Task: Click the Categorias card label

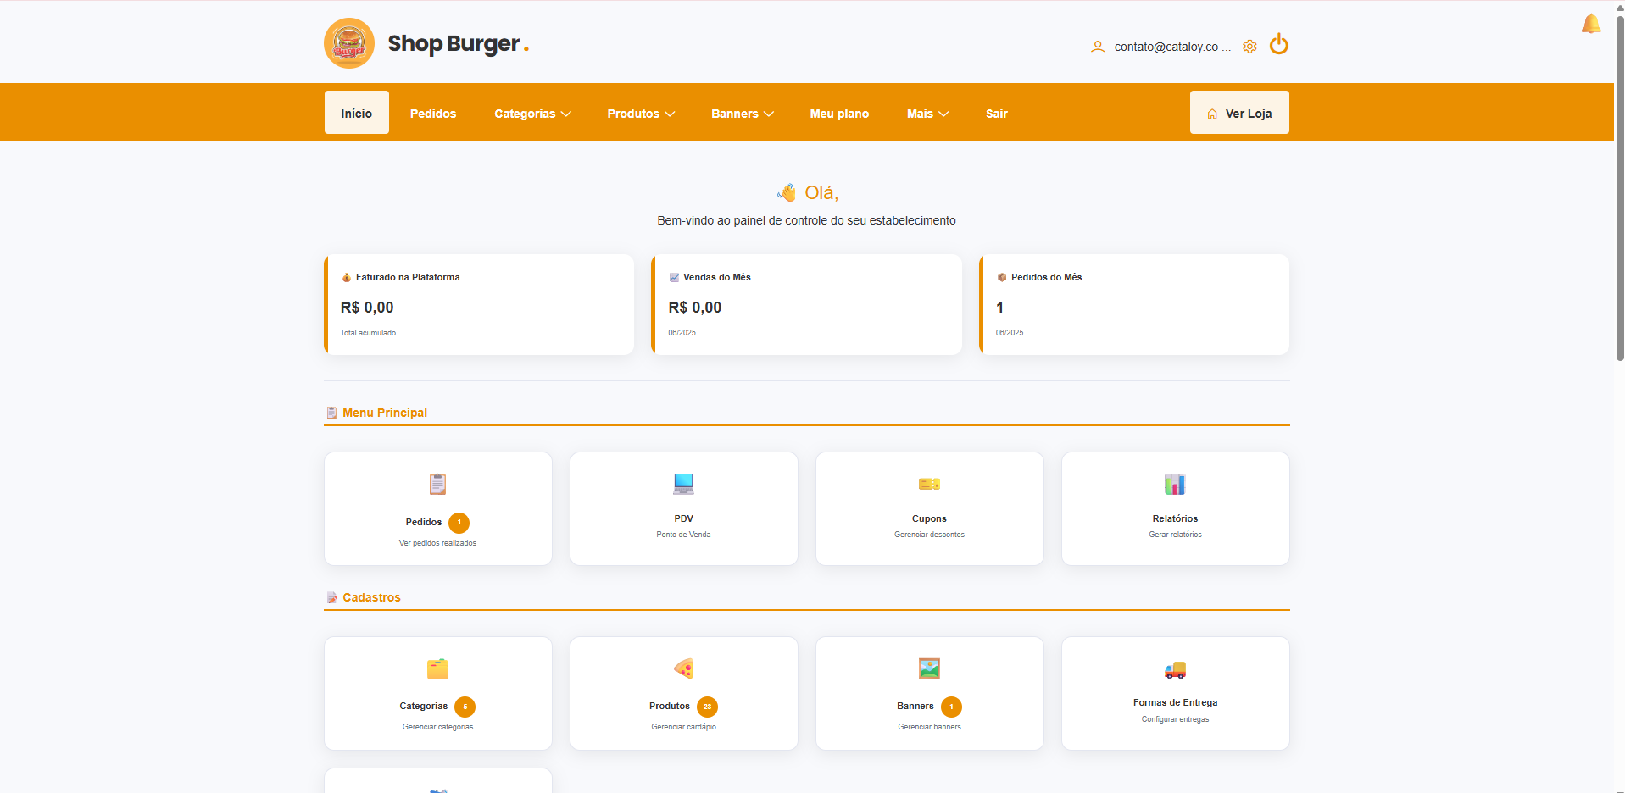Action: point(424,706)
